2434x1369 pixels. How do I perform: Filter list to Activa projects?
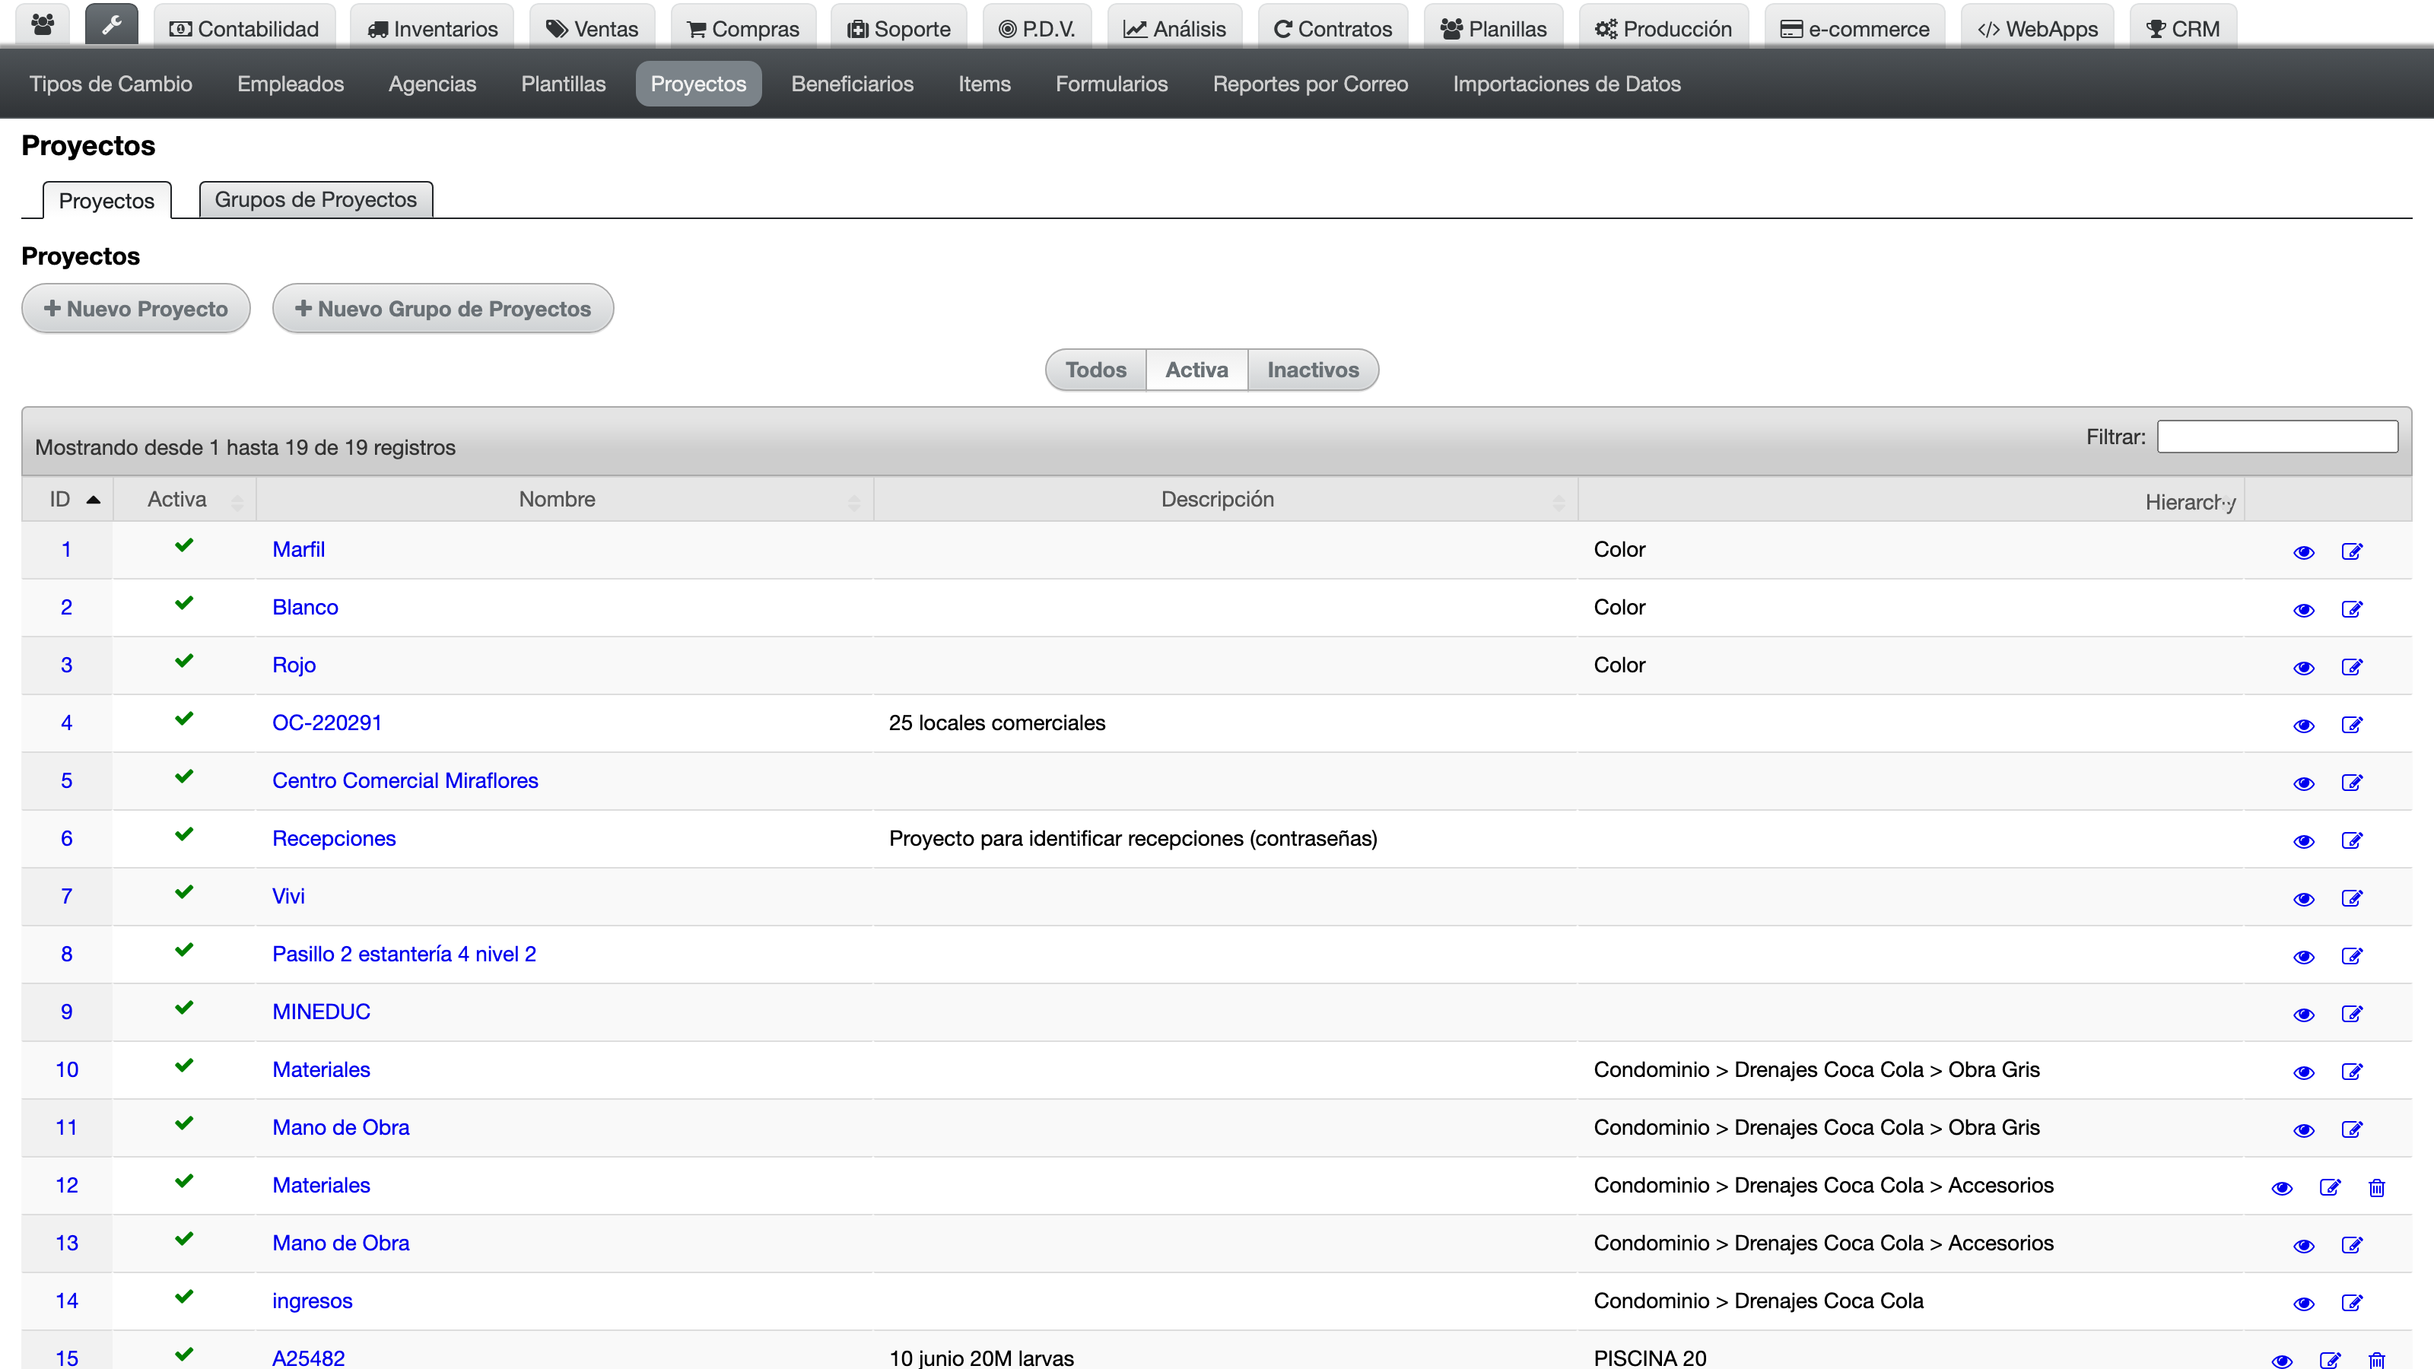coord(1196,370)
